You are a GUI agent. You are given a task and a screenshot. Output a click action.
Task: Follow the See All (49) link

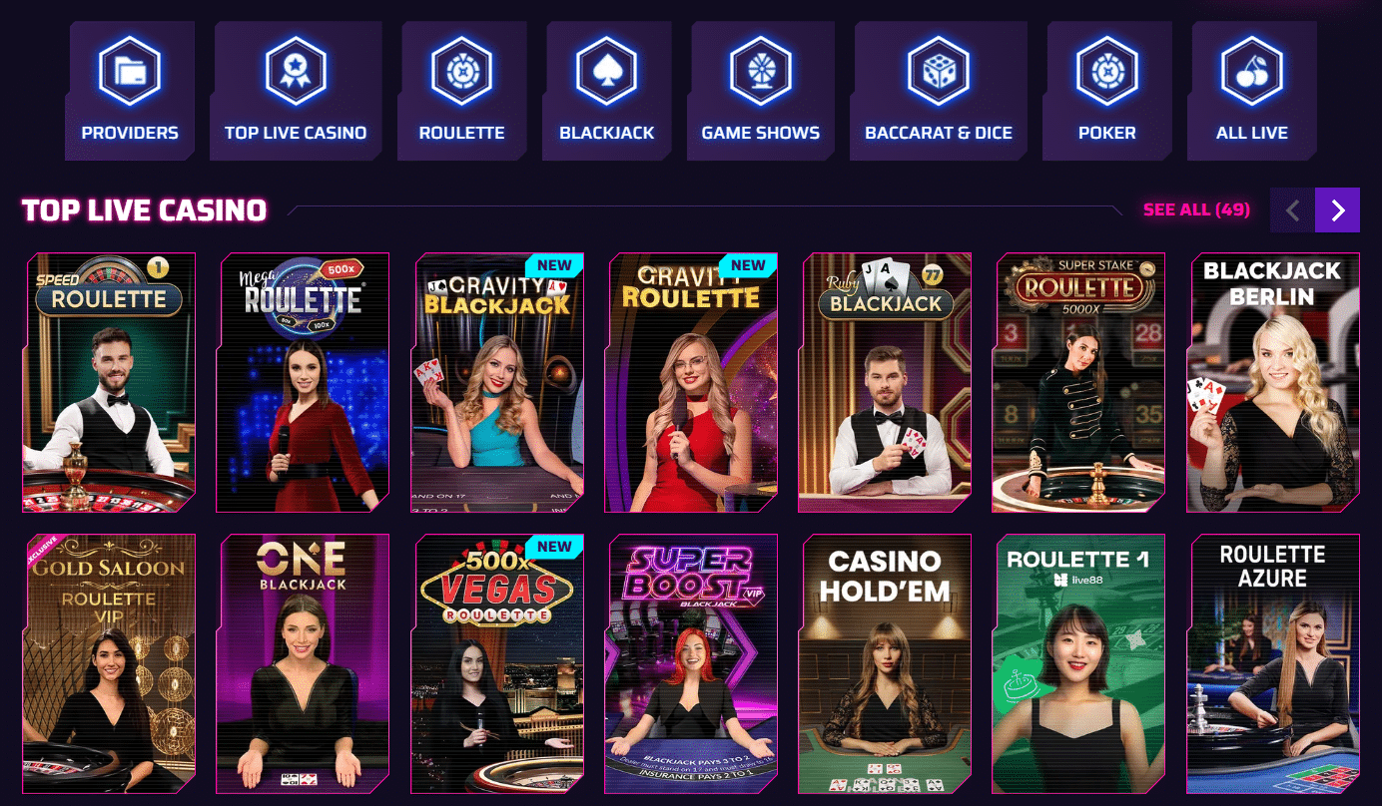(x=1196, y=209)
